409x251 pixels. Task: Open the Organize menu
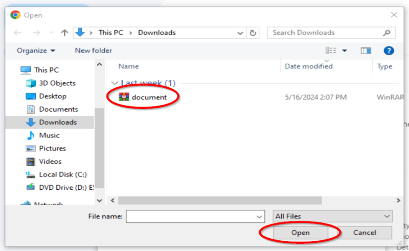click(x=36, y=51)
